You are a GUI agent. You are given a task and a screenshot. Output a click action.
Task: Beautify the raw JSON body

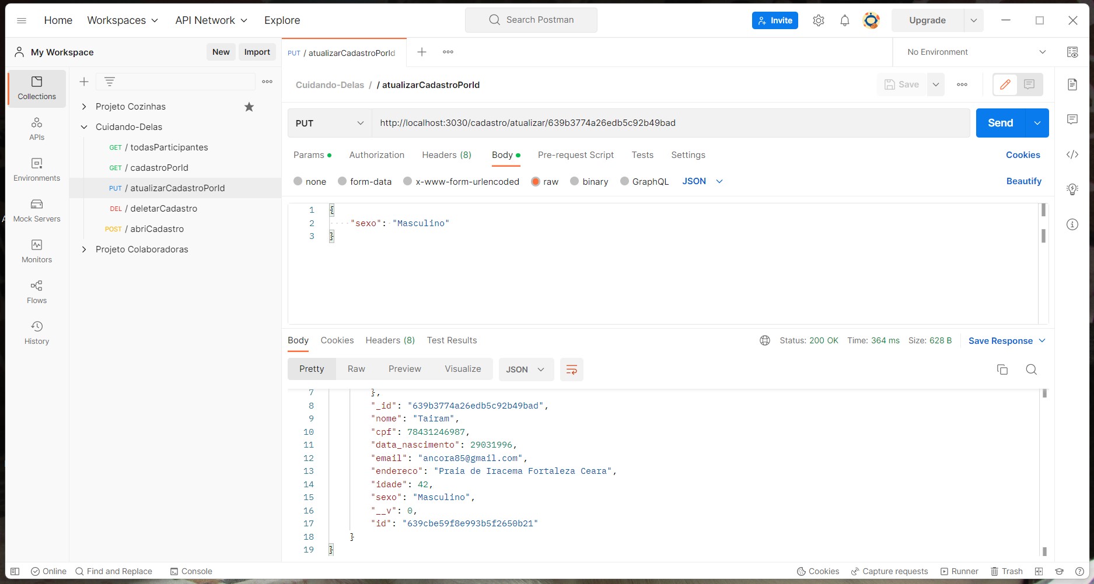[x=1023, y=181]
